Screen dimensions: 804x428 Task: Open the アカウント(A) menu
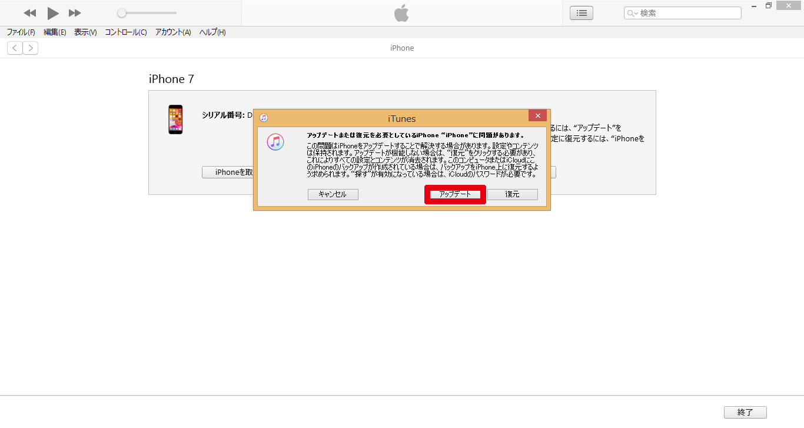[x=173, y=32]
